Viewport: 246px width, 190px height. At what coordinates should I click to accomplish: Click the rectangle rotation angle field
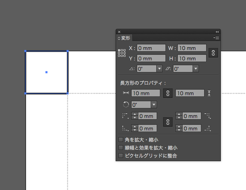click(141, 105)
